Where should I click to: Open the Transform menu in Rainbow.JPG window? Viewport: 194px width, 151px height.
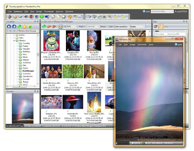pyautogui.click(x=142, y=44)
